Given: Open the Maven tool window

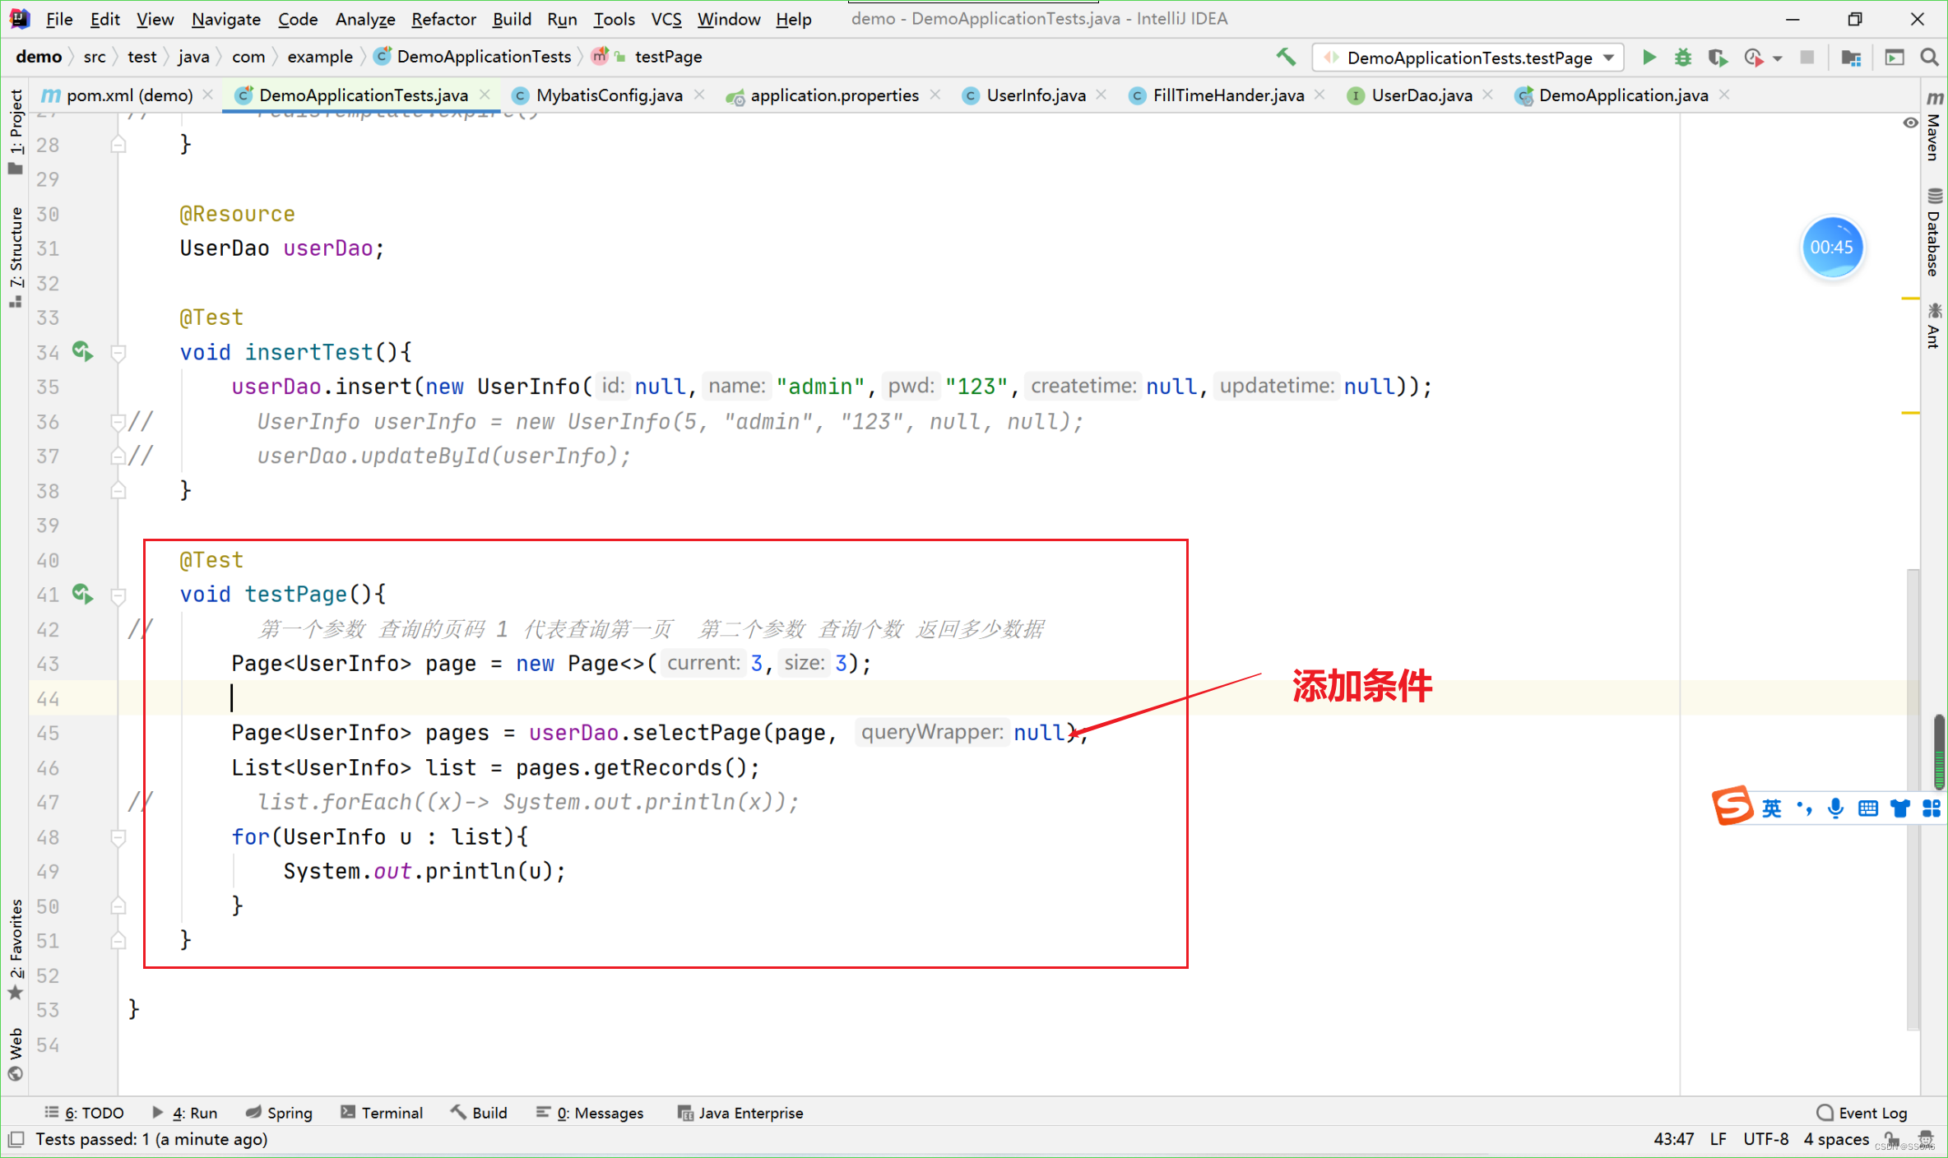Looking at the screenshot, I should 1933,125.
